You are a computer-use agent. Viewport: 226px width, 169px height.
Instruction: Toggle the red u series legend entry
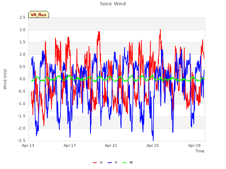tap(97, 162)
